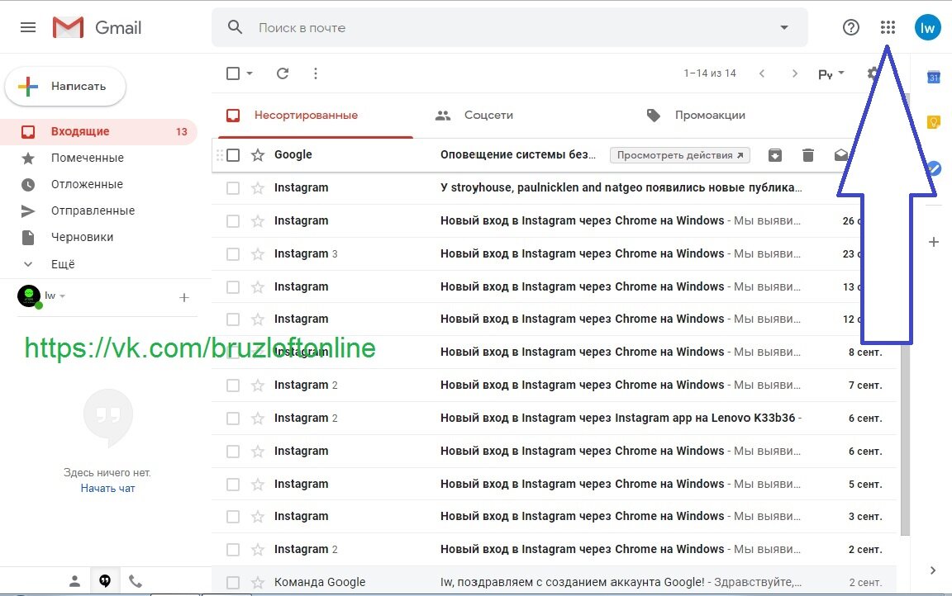Open Hangouts conversations icon at bottom
952x596 pixels.
(105, 581)
